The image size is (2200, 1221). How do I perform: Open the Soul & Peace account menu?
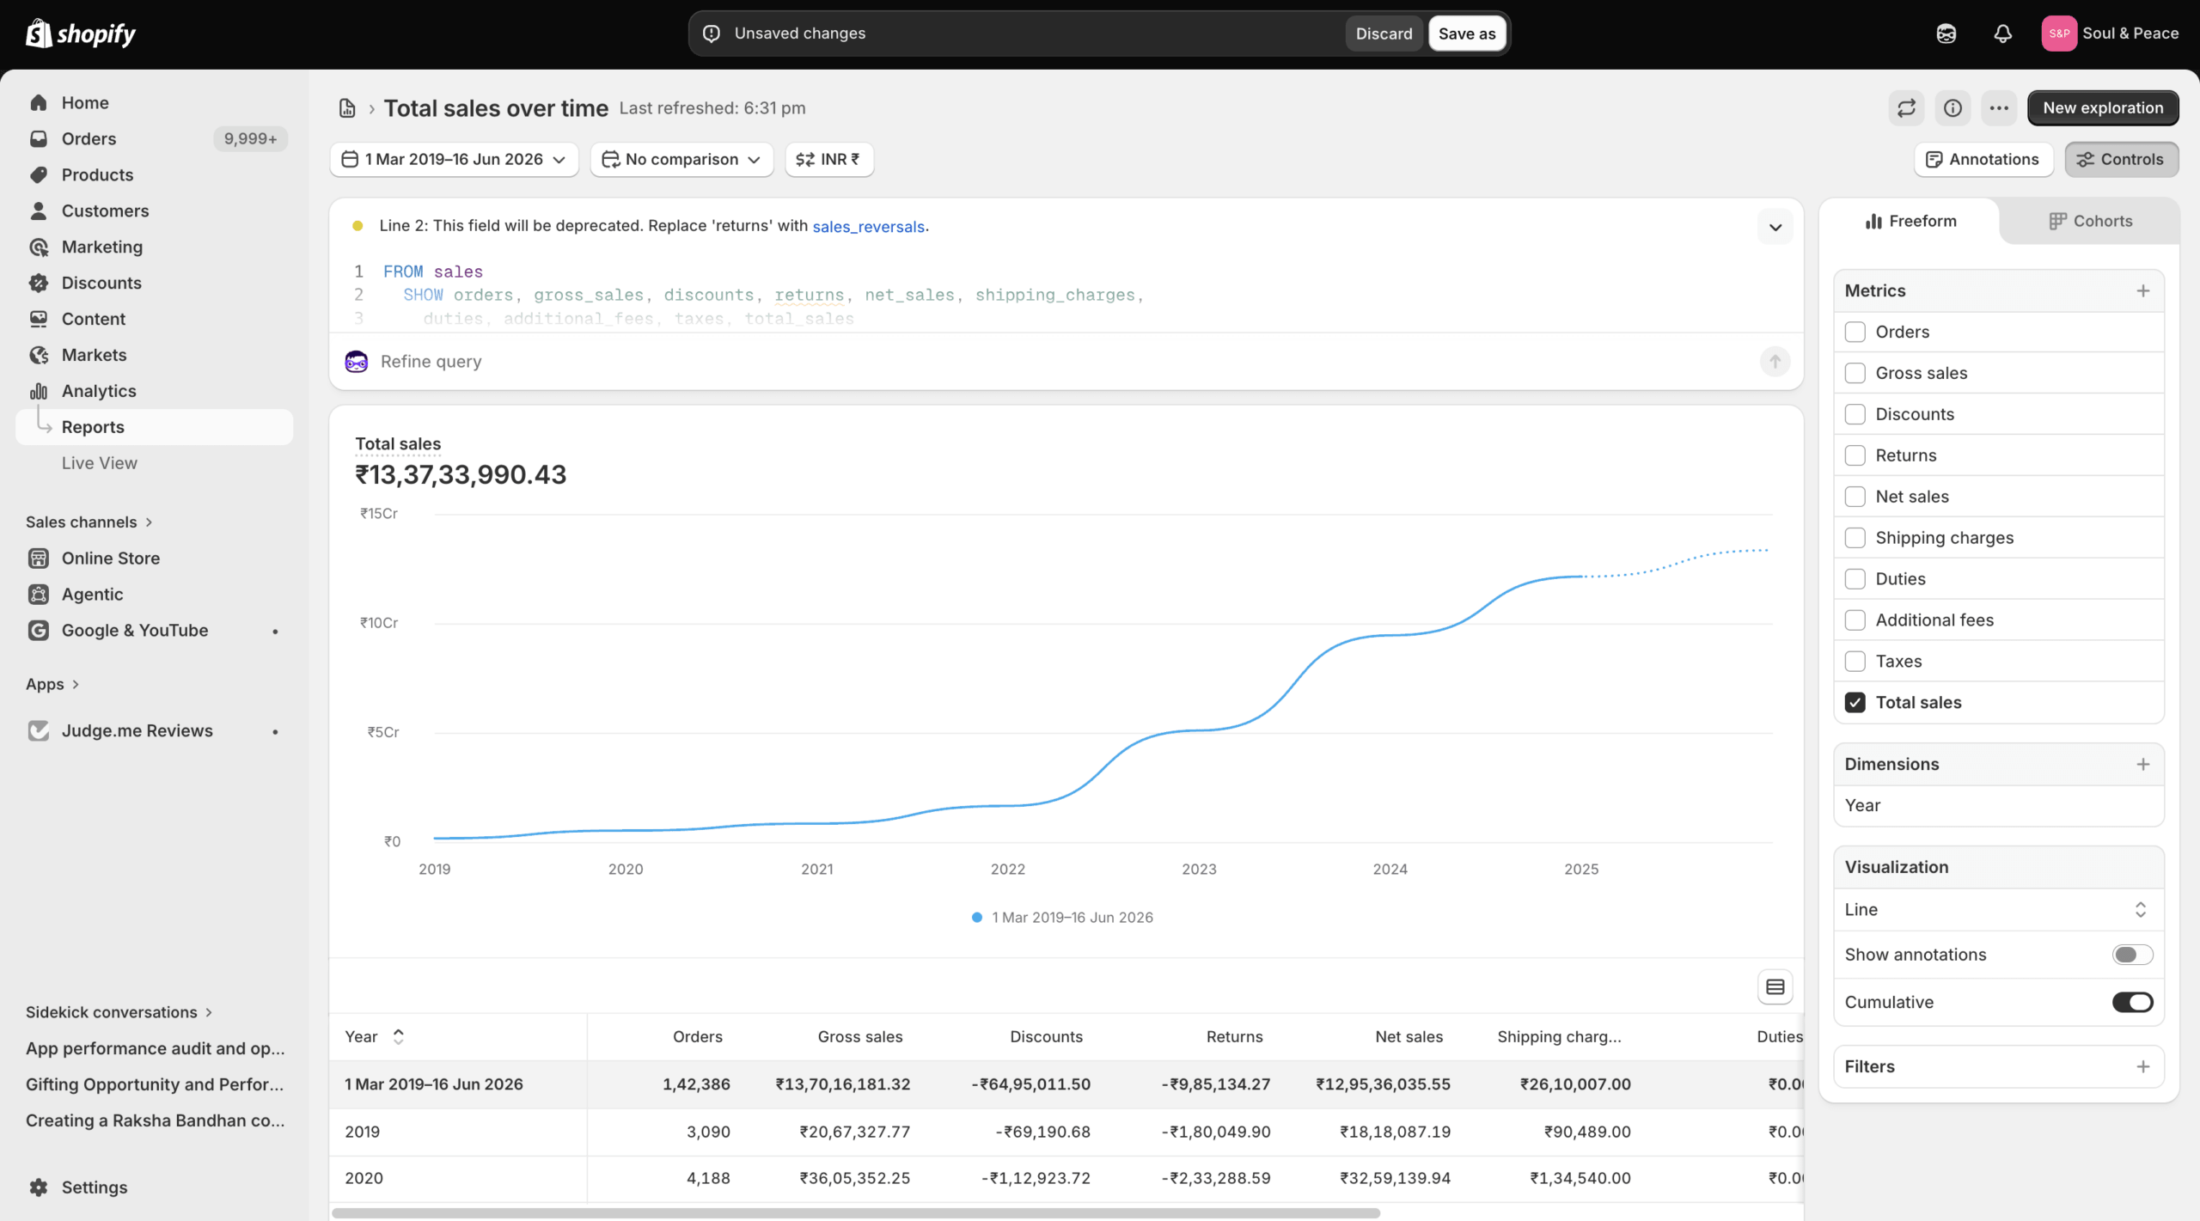(2110, 34)
